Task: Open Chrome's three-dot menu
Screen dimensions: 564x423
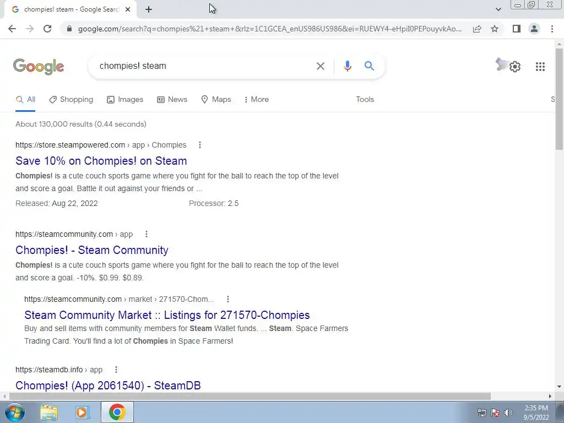Action: coord(552,29)
